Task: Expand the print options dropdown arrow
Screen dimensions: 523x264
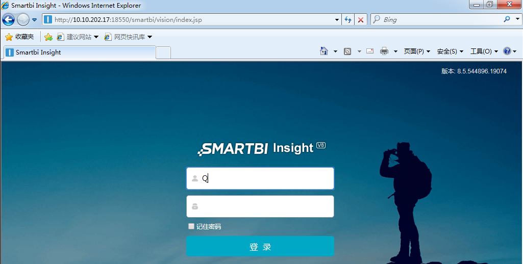Action: [x=395, y=51]
